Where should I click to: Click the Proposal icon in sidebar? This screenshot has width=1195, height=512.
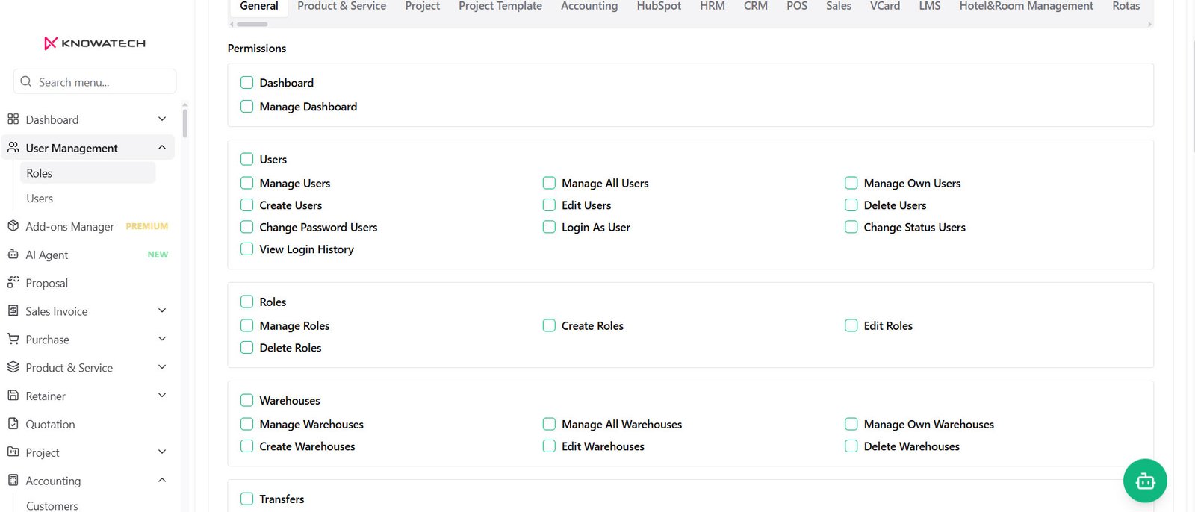click(13, 282)
